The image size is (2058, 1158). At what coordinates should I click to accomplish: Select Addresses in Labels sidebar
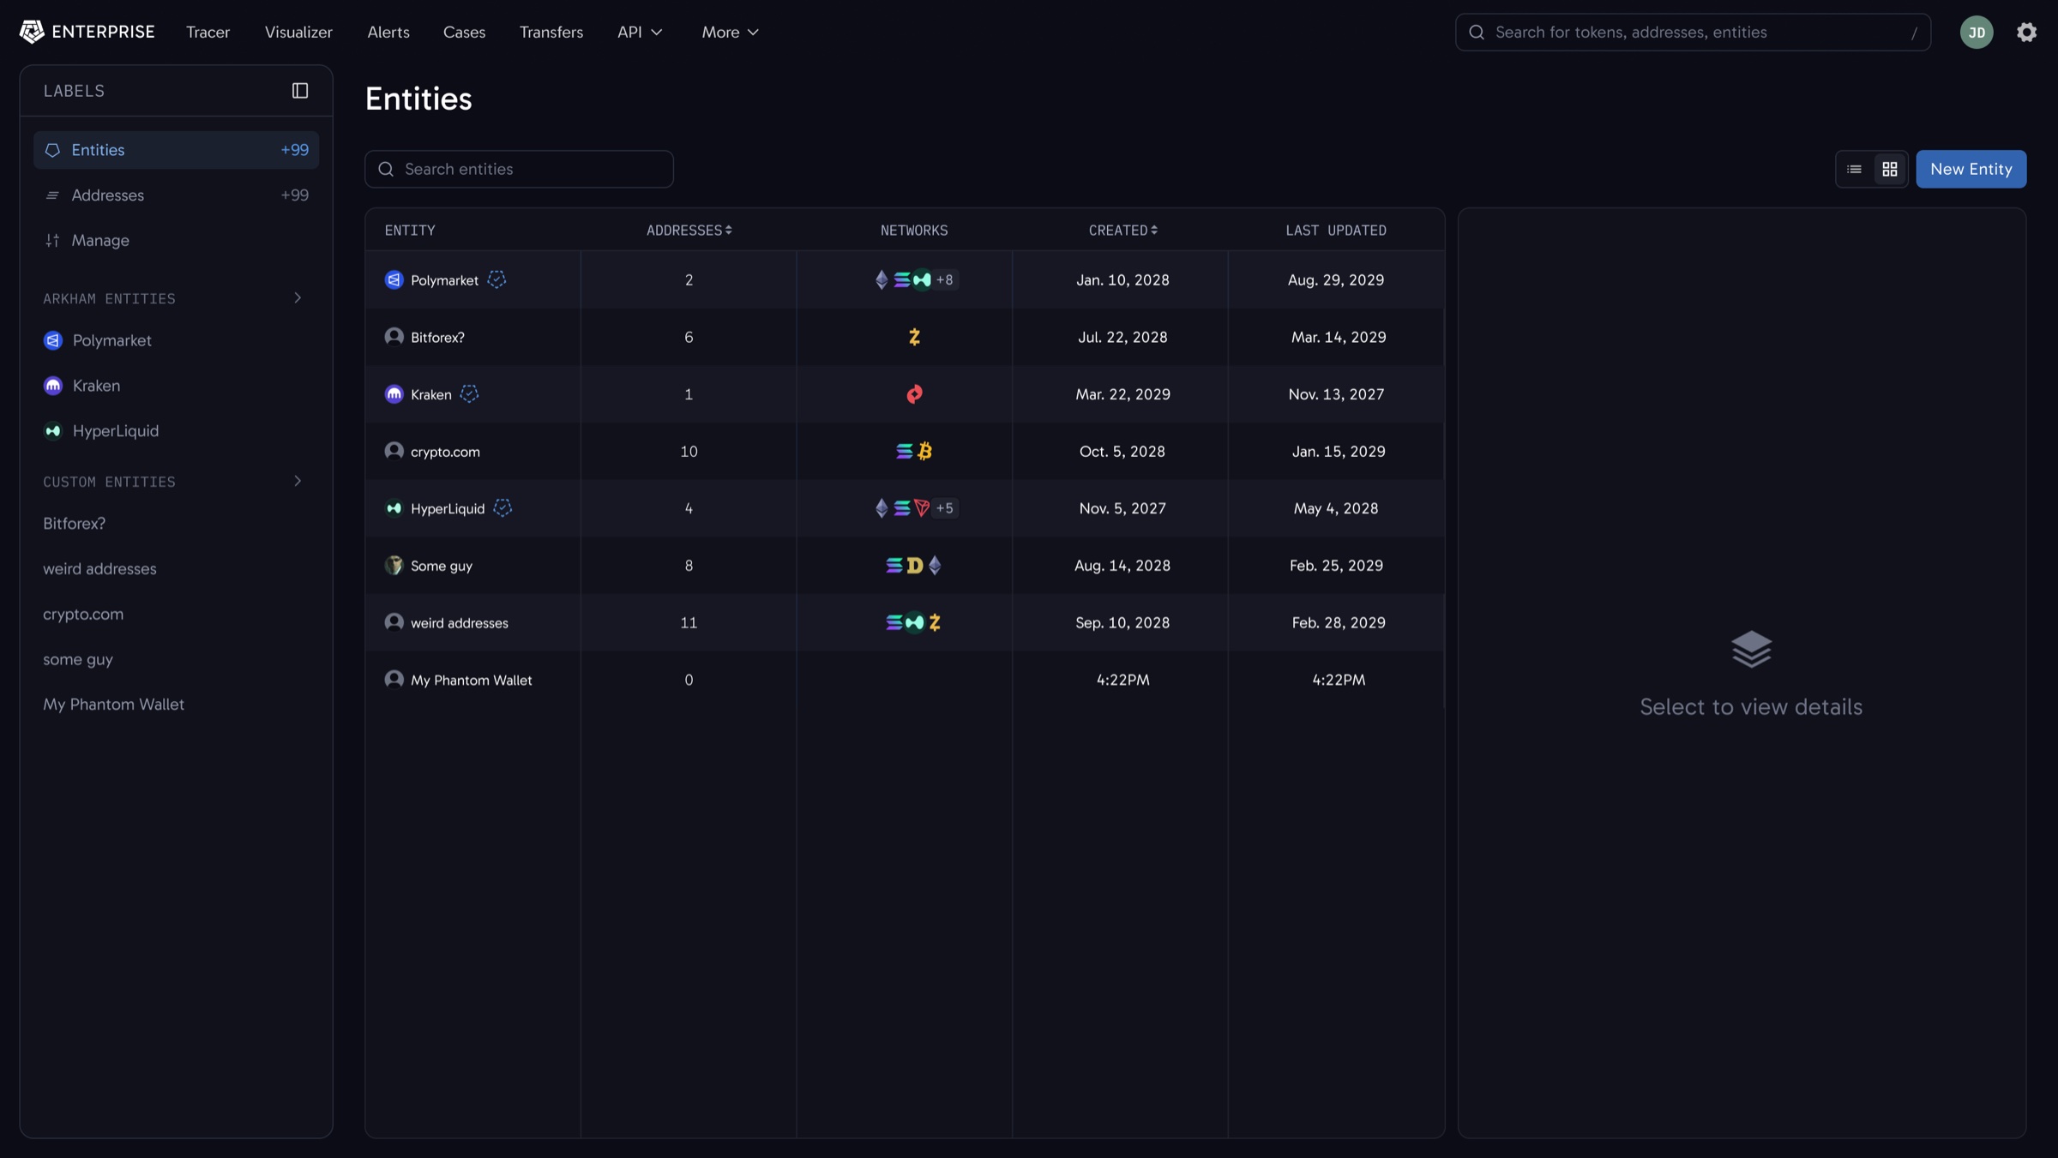[x=176, y=195]
